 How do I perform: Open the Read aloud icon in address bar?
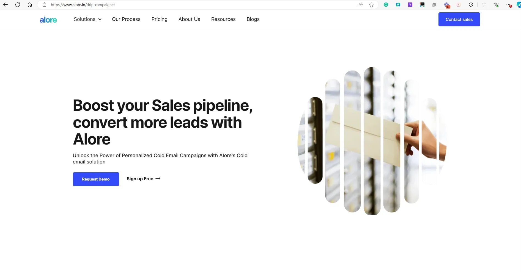click(x=360, y=5)
